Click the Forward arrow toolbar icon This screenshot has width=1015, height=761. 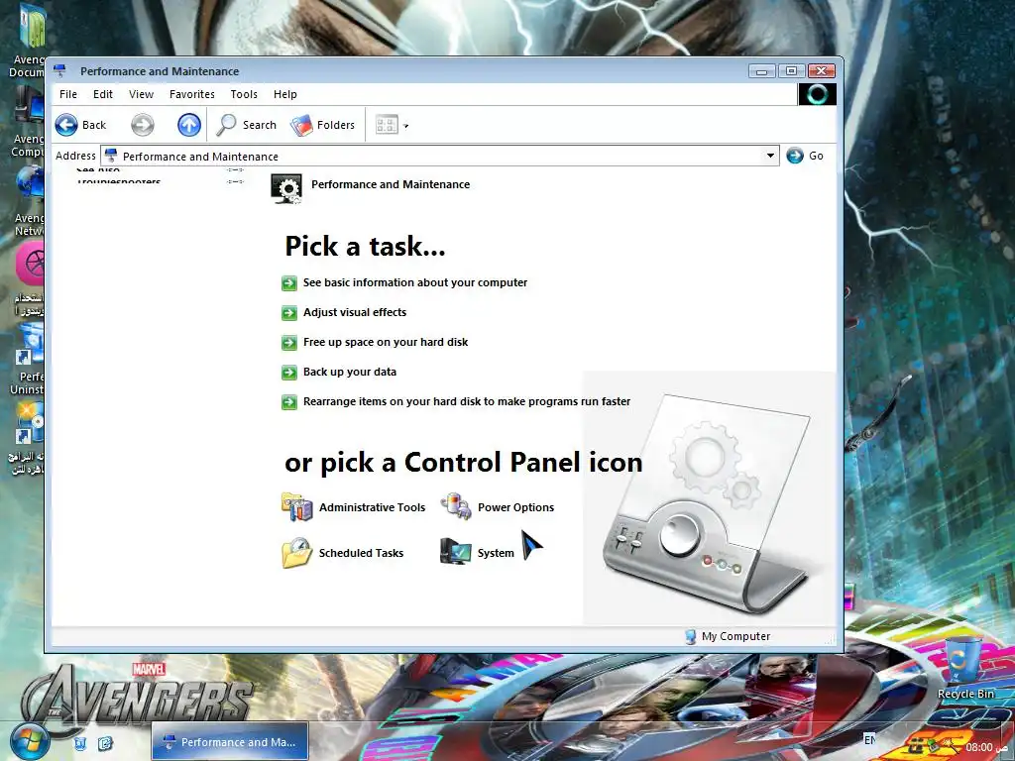tap(143, 125)
